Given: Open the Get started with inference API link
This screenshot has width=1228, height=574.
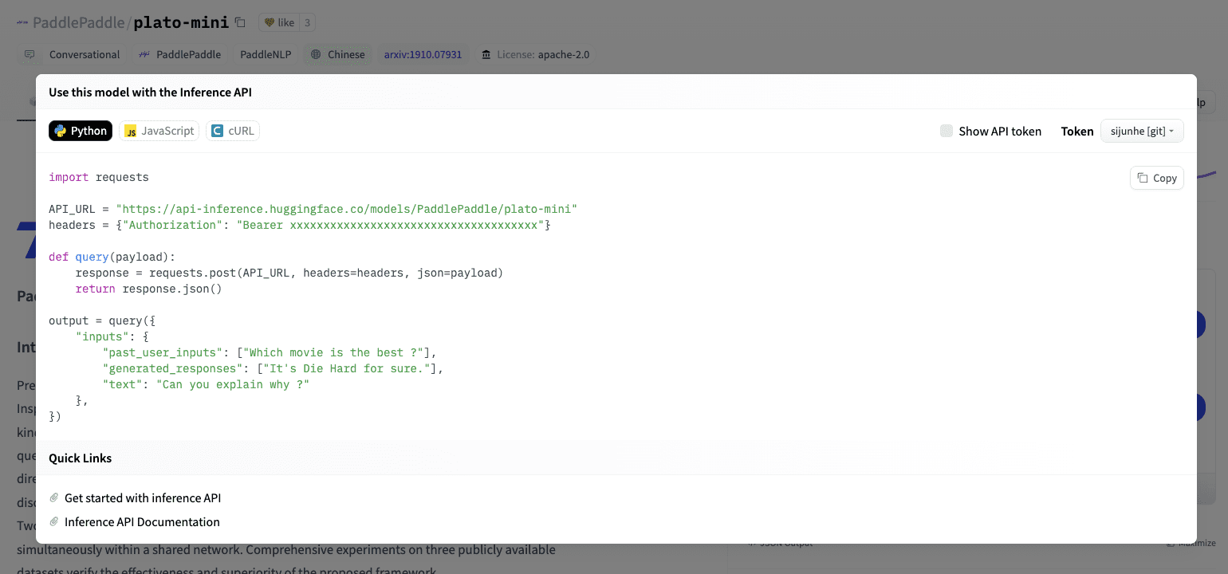Looking at the screenshot, I should point(142,497).
